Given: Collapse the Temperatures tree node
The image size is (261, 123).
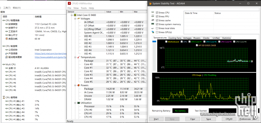Looking at the screenshot, I should 75,57.
